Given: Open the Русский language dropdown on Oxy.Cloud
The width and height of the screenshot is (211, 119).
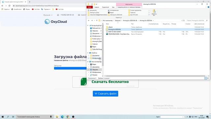Looking at the screenshot, I should coord(48,15).
